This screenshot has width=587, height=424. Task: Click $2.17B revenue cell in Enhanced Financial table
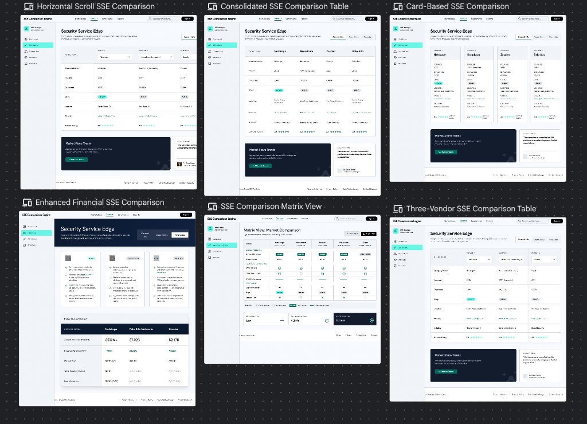click(174, 340)
